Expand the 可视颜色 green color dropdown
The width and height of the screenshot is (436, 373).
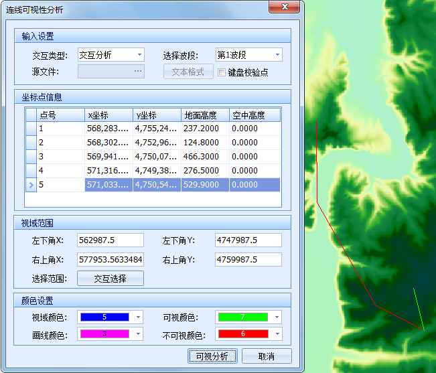(277, 317)
